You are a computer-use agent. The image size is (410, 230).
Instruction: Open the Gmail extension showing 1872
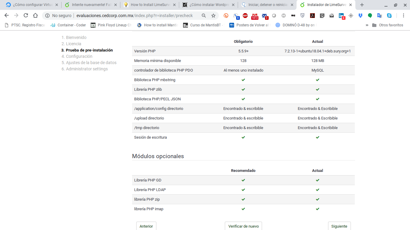click(x=255, y=16)
